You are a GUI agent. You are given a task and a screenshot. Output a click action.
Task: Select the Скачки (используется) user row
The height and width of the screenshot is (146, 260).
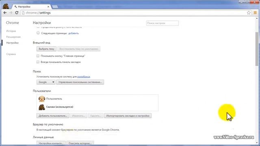(x=97, y=107)
